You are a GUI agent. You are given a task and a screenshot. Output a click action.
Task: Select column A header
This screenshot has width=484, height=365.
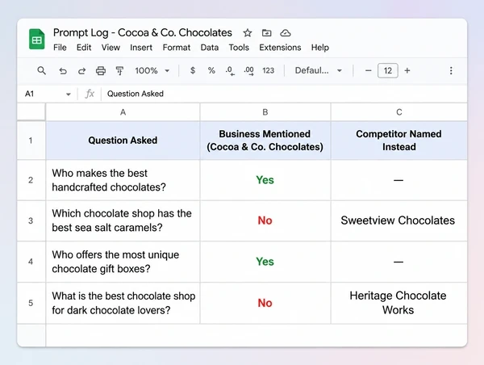(123, 112)
